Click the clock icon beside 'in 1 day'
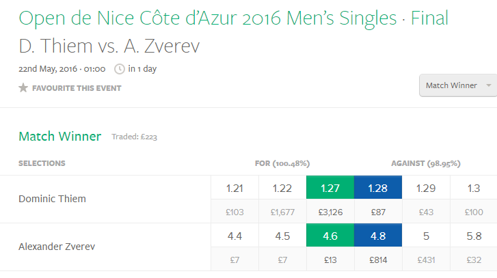This screenshot has width=497, height=278. click(120, 69)
